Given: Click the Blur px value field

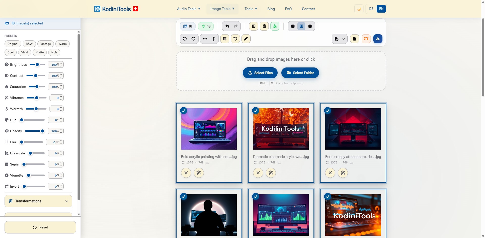Looking at the screenshot, I should [x=55, y=142].
